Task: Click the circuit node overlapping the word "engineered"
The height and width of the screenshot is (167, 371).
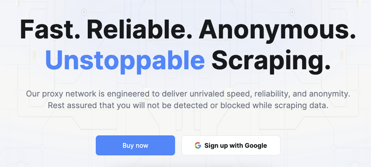Action: pos(147,94)
